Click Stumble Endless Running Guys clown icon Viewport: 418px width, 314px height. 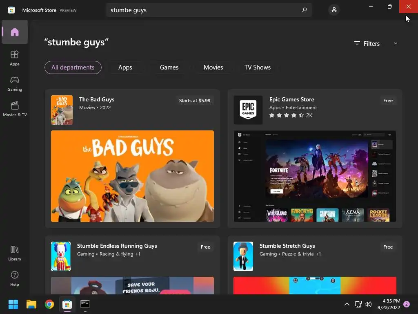(x=61, y=256)
